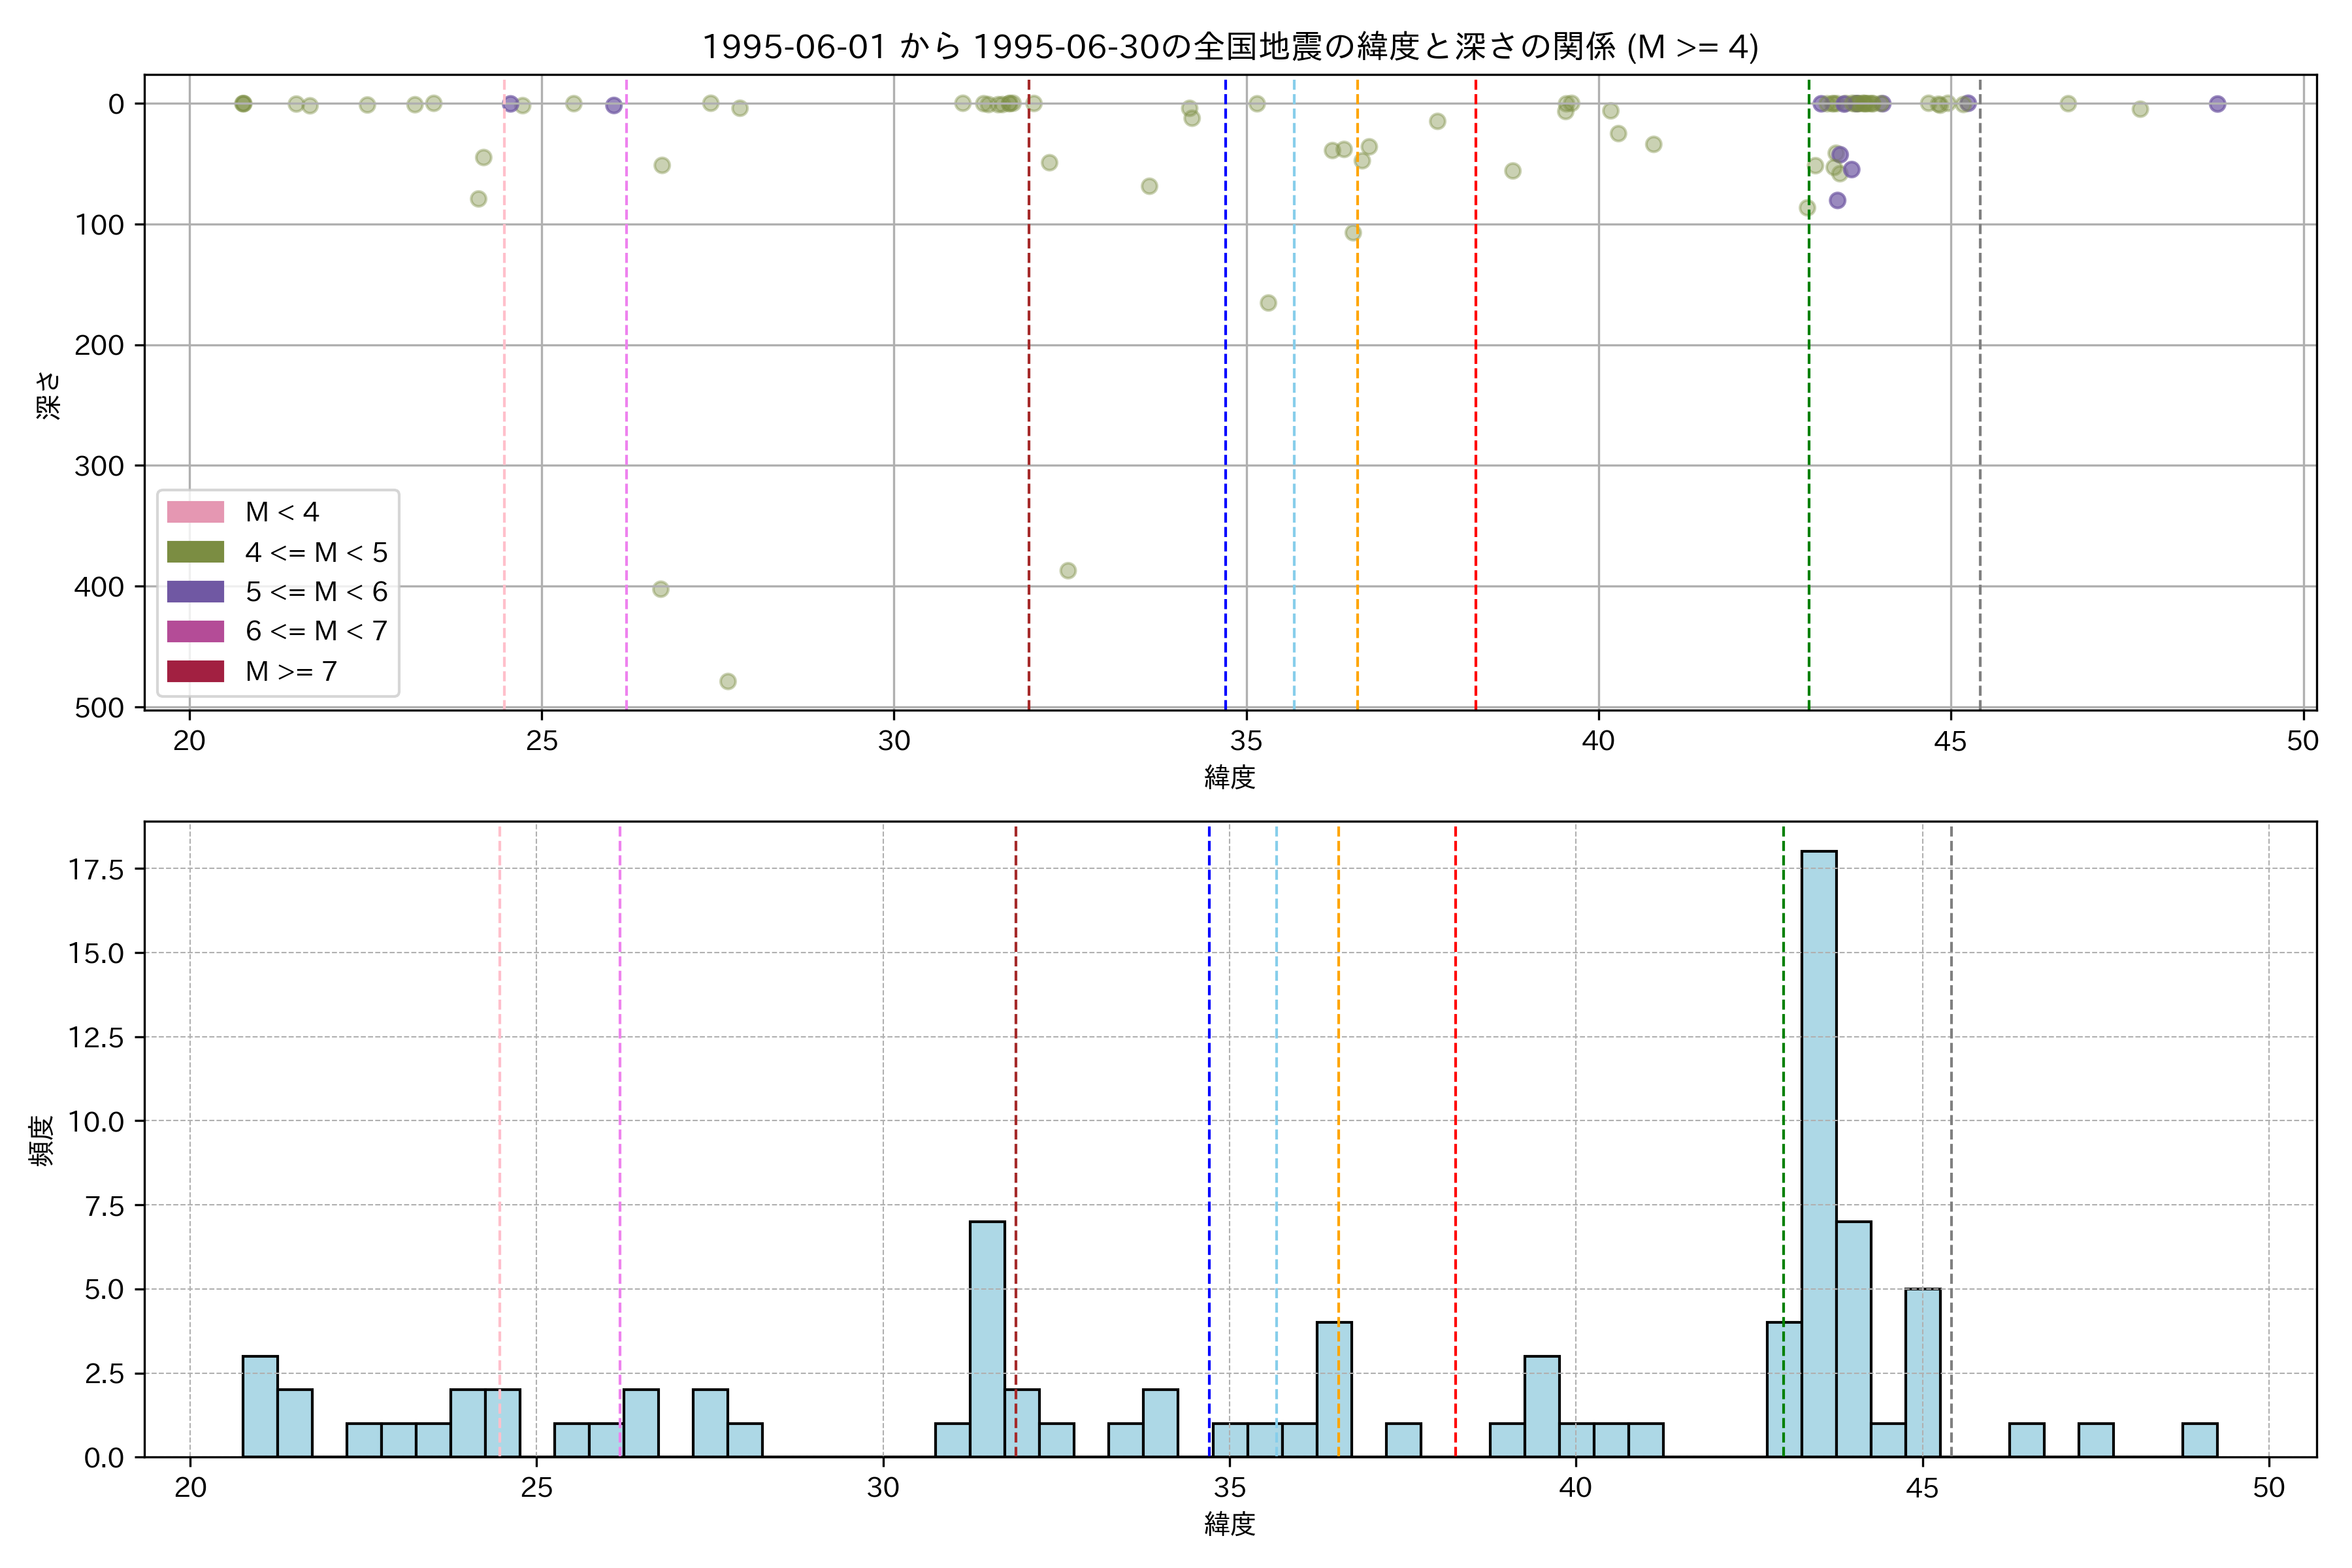Click the magenta 6 <= M < 7 legend swatch

(x=195, y=631)
